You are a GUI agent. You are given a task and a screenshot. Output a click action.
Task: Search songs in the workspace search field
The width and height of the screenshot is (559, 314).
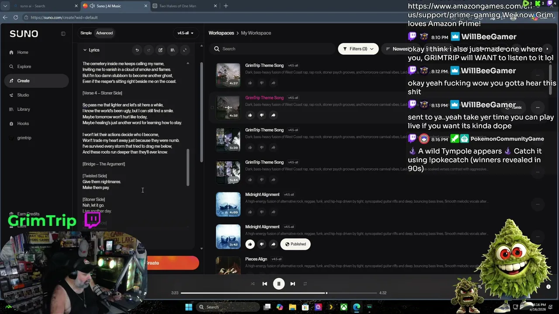tap(272, 49)
